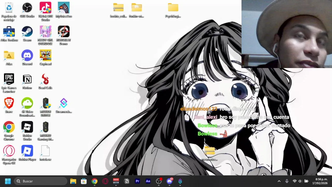332x187 pixels.
Task: Open Atlas Toolbox desktop icon
Action: tap(9, 34)
